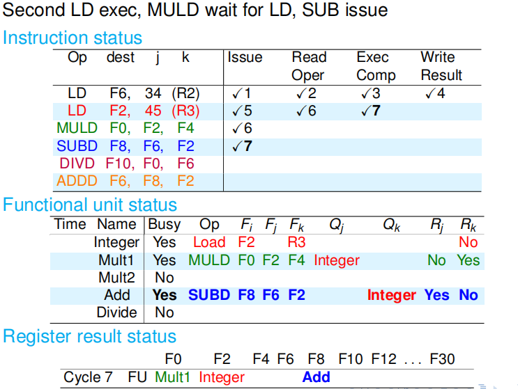Click the checkmark 4 under Write Result
518x389 pixels.
[x=435, y=93]
